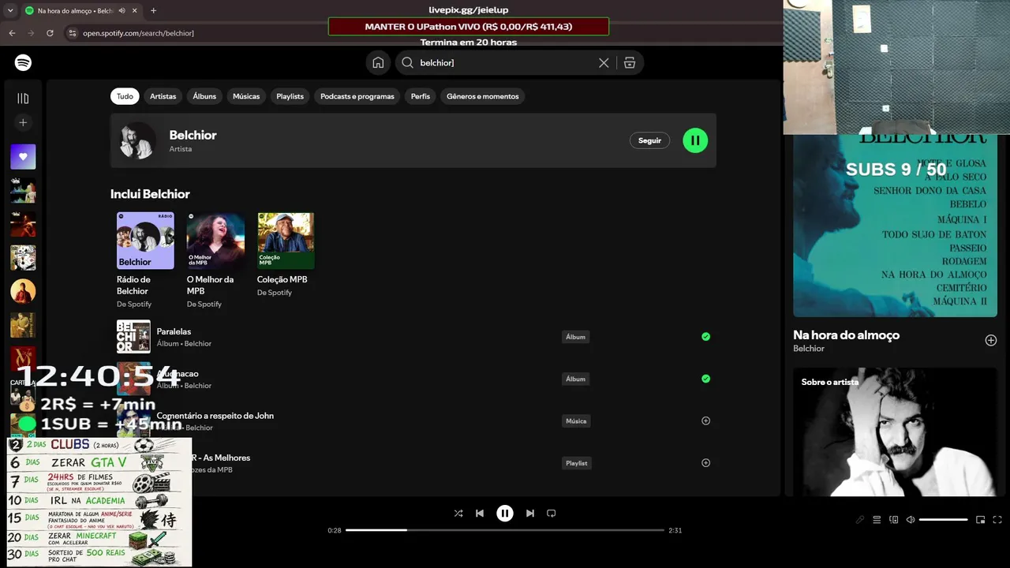Focus the Spotify search input field
This screenshot has height=568, width=1010.
click(505, 62)
